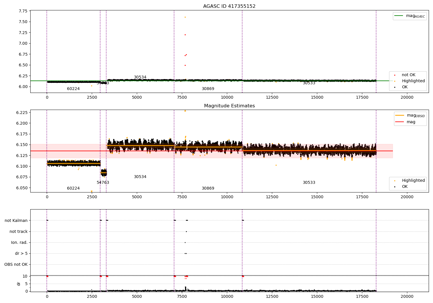The width and height of the screenshot is (433, 303).
Task: Click the 17500 x-tick under the flags plot
Action: pyautogui.click(x=362, y=296)
